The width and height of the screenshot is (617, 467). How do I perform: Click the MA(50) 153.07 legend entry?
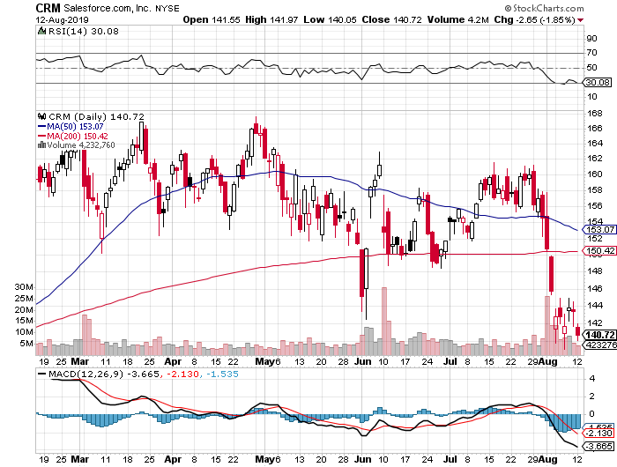coord(75,127)
